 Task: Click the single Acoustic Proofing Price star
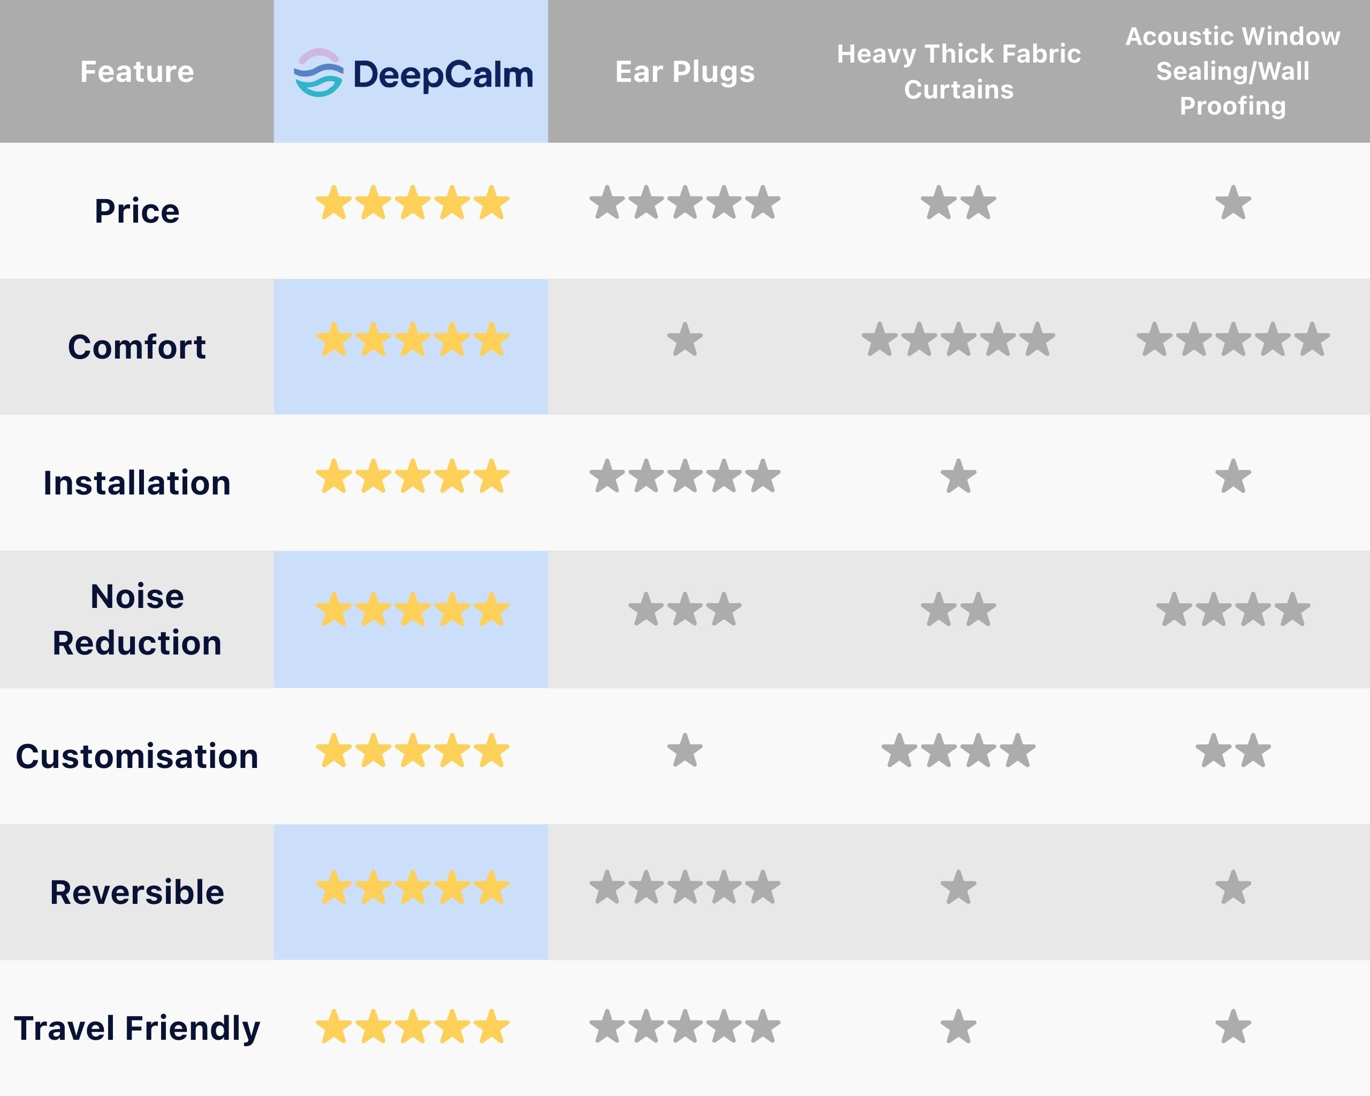1233,203
